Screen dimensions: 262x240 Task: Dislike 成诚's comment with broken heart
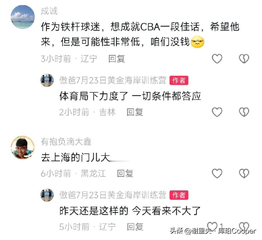tap(244, 59)
